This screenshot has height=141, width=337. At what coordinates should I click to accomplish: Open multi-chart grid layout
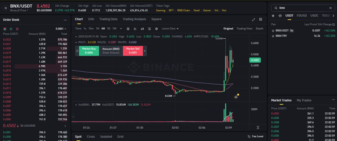tap(261, 19)
